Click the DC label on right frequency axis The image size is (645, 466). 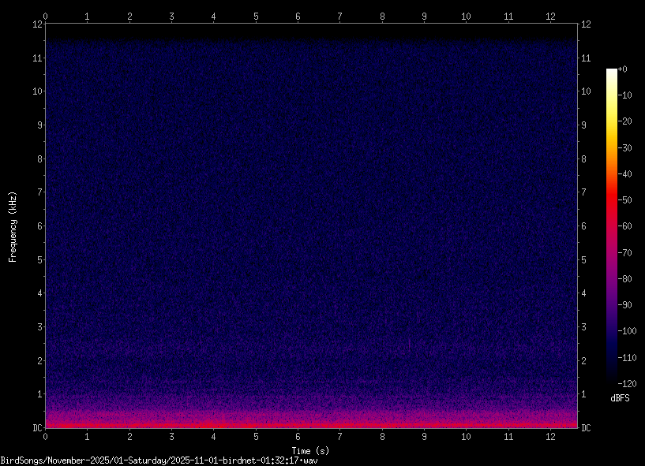587,428
